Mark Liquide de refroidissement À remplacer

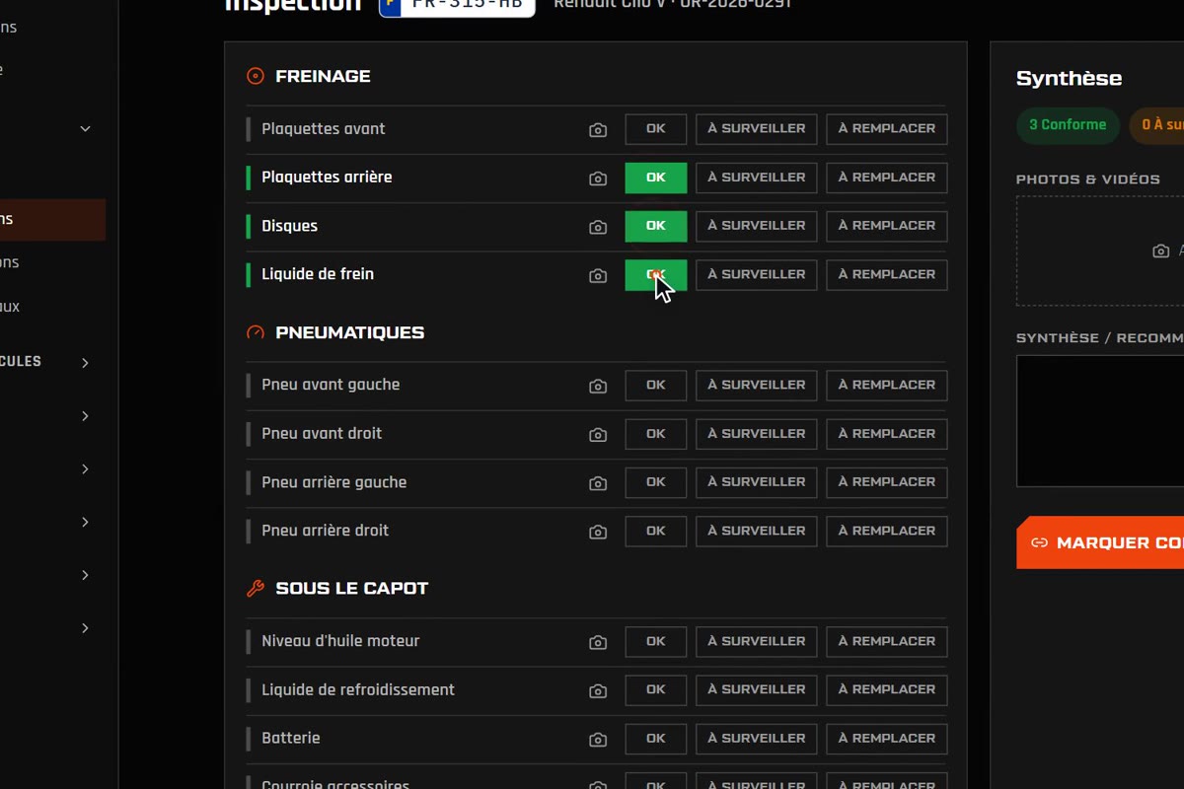(887, 690)
